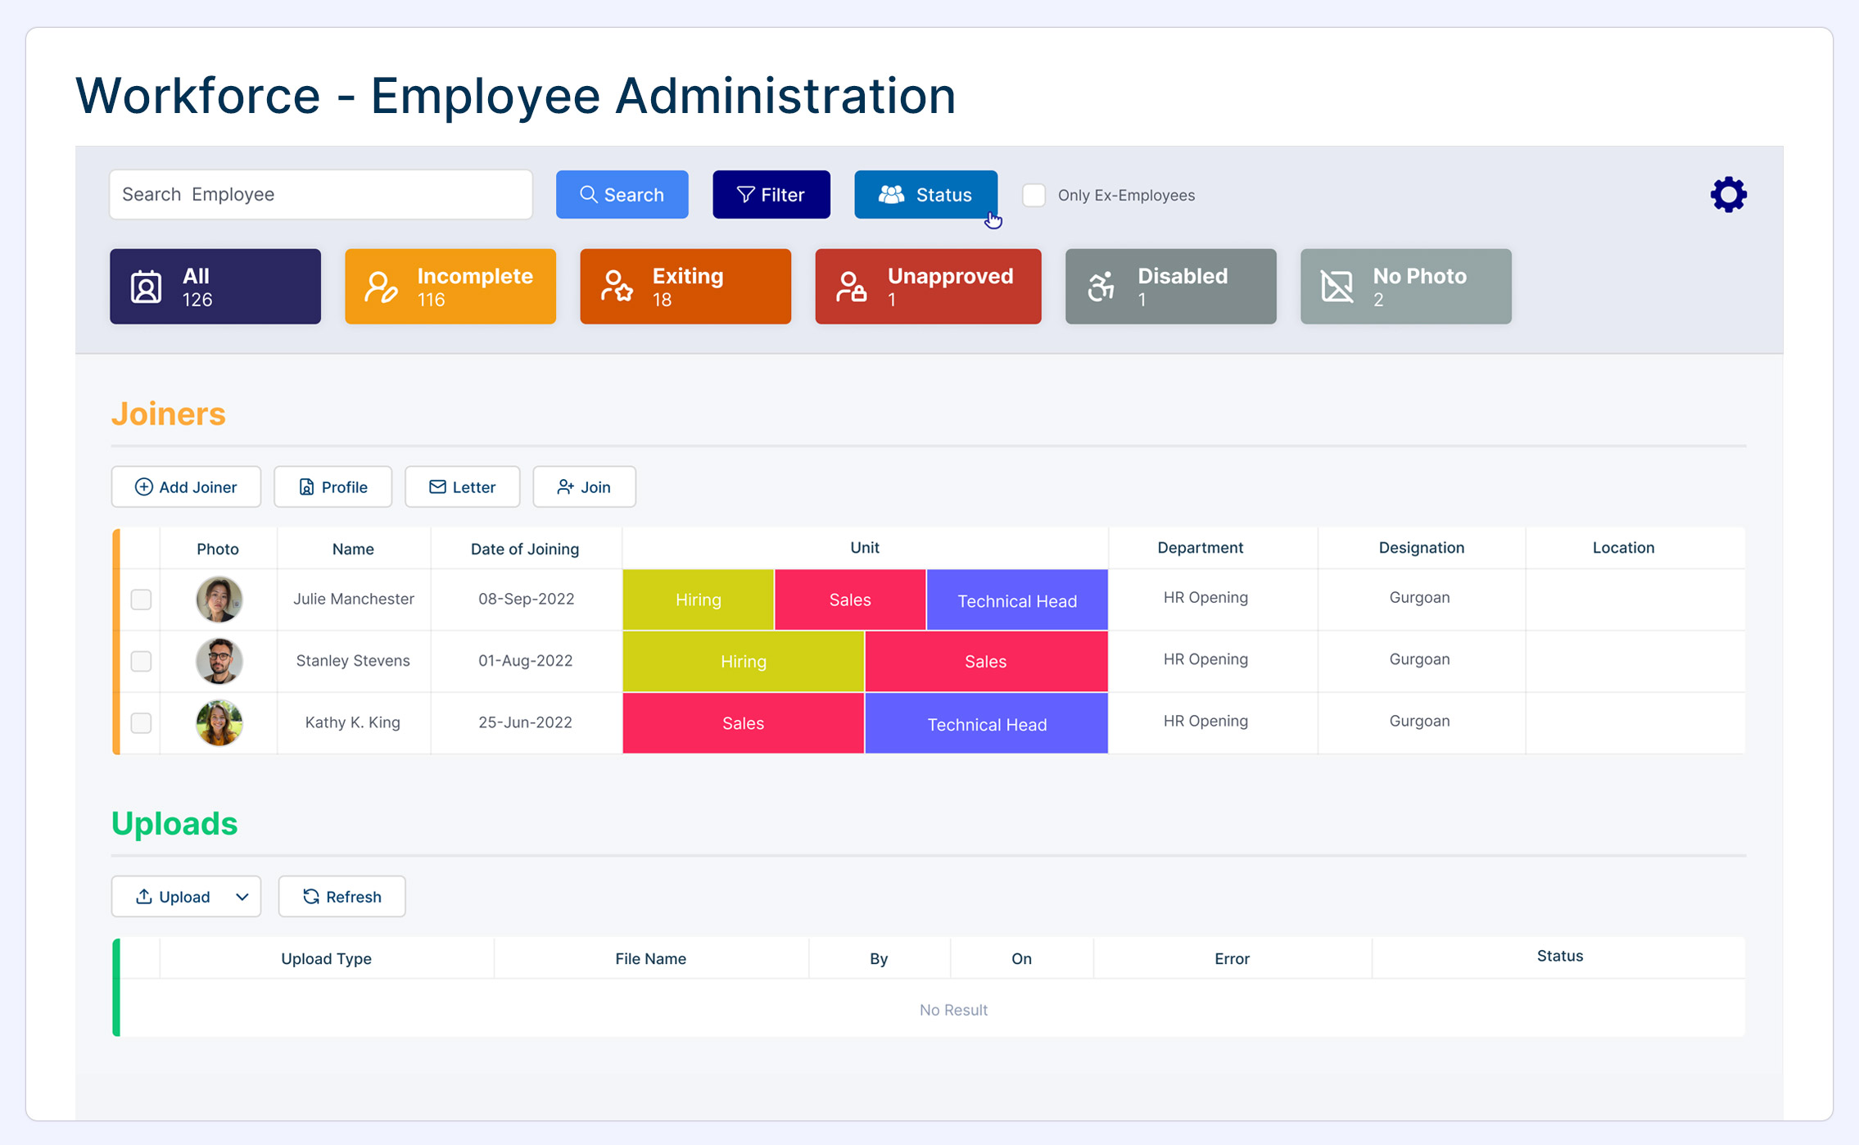The width and height of the screenshot is (1859, 1145).
Task: Focus the Search Employee input field
Action: (320, 195)
